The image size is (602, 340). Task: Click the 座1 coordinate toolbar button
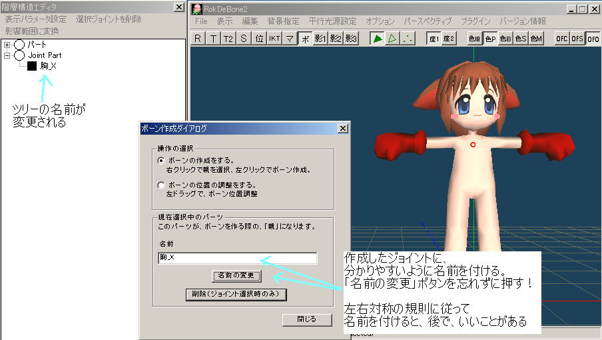(434, 39)
